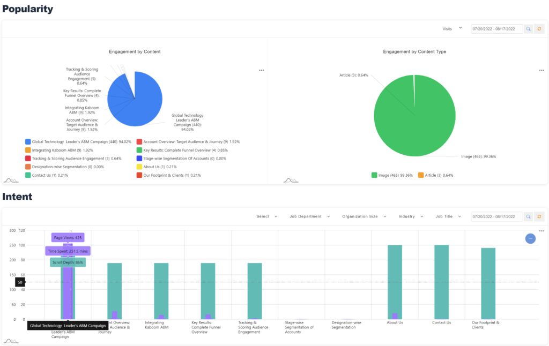Expand the Organization Size filter dropdown
Image resolution: width=549 pixels, height=346 pixels.
point(363,216)
